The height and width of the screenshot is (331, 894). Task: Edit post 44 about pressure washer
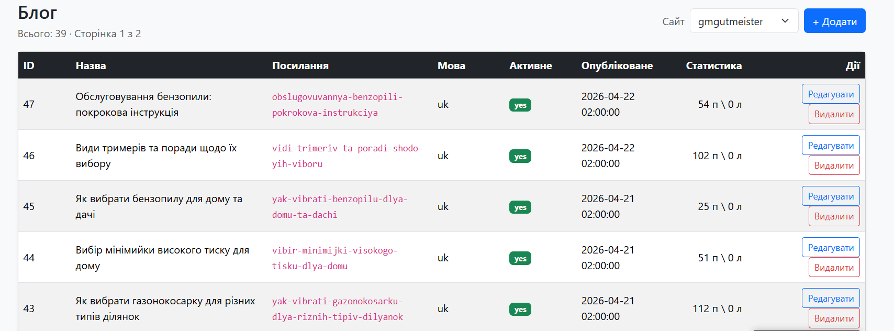click(x=831, y=247)
